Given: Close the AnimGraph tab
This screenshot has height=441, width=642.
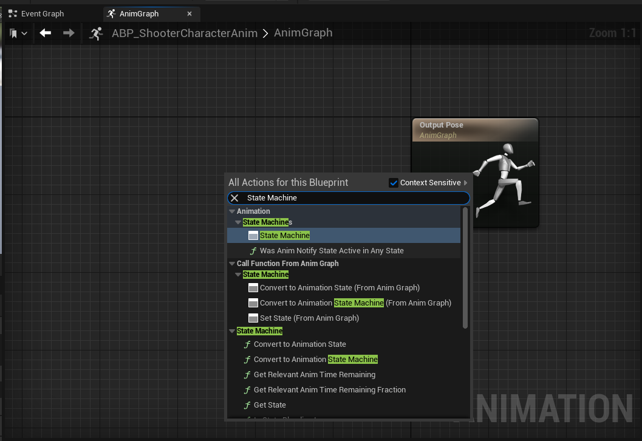Looking at the screenshot, I should [189, 13].
